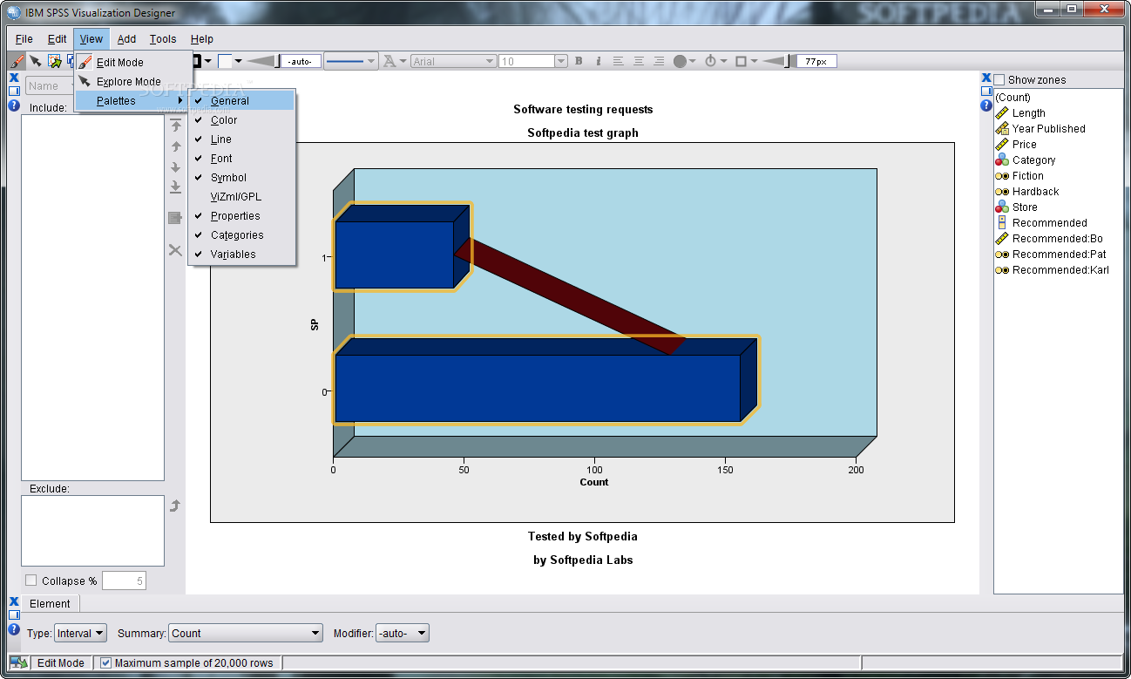This screenshot has height=679, width=1131.
Task: Click the curved arrow next to Exclude list
Action: click(x=175, y=506)
